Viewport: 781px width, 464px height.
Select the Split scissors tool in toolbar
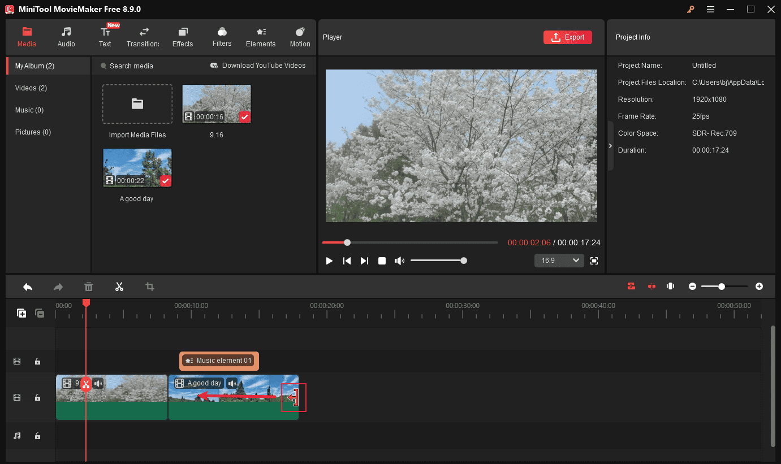[x=119, y=287]
